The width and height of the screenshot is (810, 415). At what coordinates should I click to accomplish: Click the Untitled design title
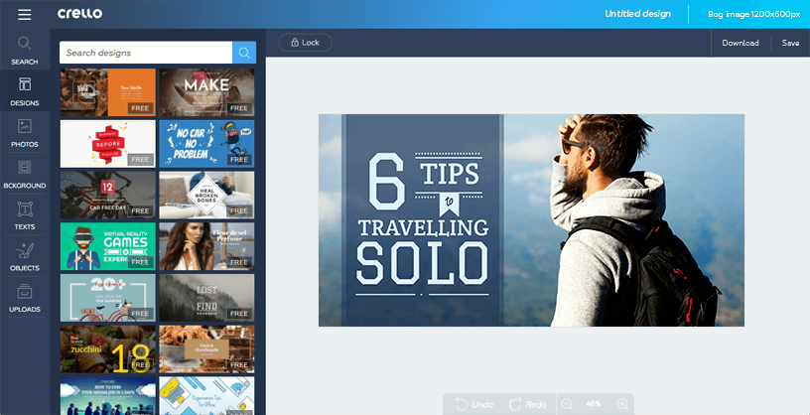[638, 14]
